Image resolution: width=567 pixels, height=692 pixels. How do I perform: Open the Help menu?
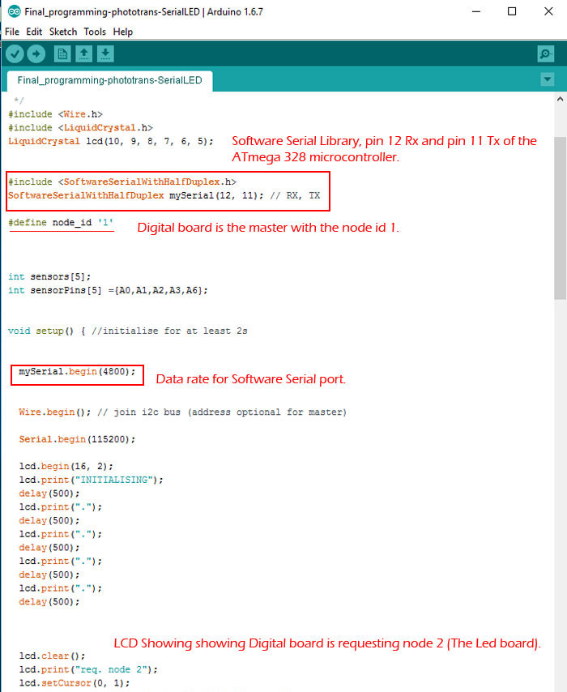point(122,32)
